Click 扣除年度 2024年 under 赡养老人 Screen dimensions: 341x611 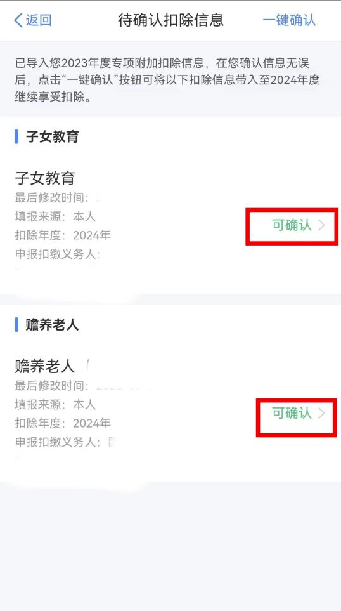tap(63, 423)
